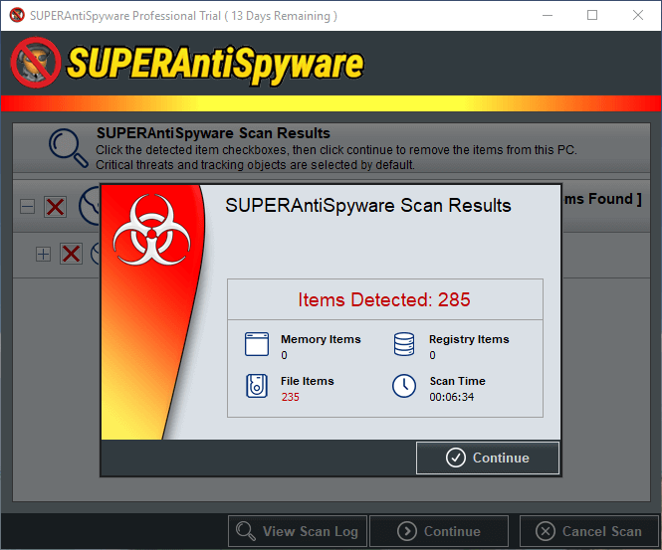Click the magnifier icon on View Scan Log
The height and width of the screenshot is (550, 662).
click(x=246, y=531)
